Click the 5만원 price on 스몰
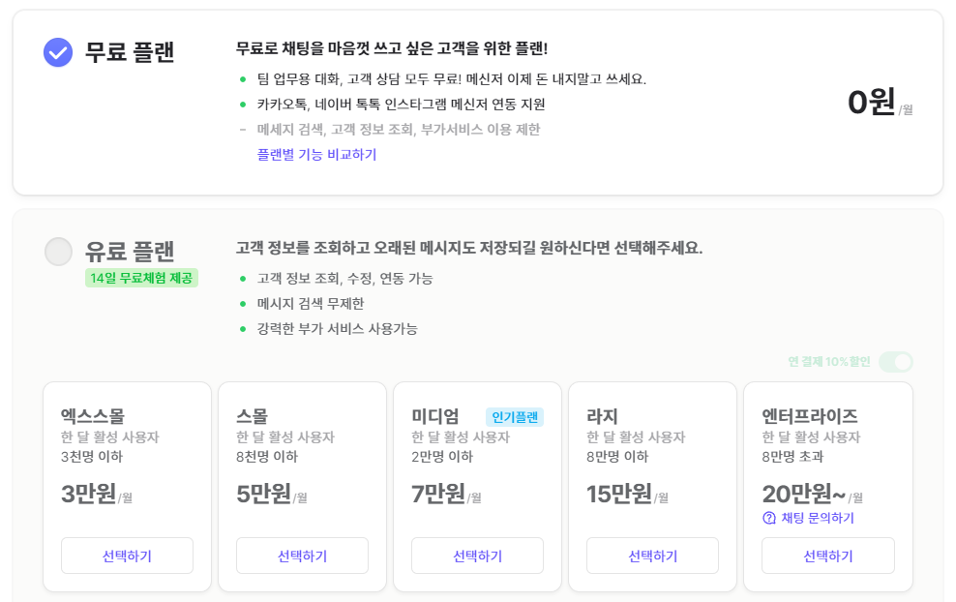Image resolution: width=956 pixels, height=602 pixels. [264, 494]
